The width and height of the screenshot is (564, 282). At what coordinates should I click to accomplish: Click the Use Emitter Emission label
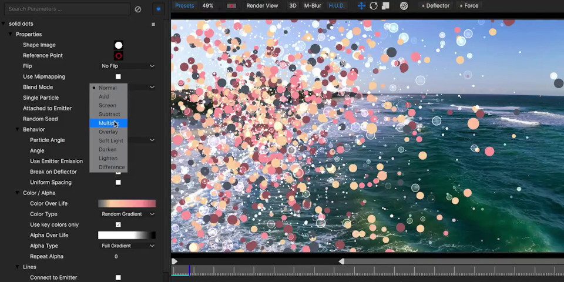[x=56, y=161]
